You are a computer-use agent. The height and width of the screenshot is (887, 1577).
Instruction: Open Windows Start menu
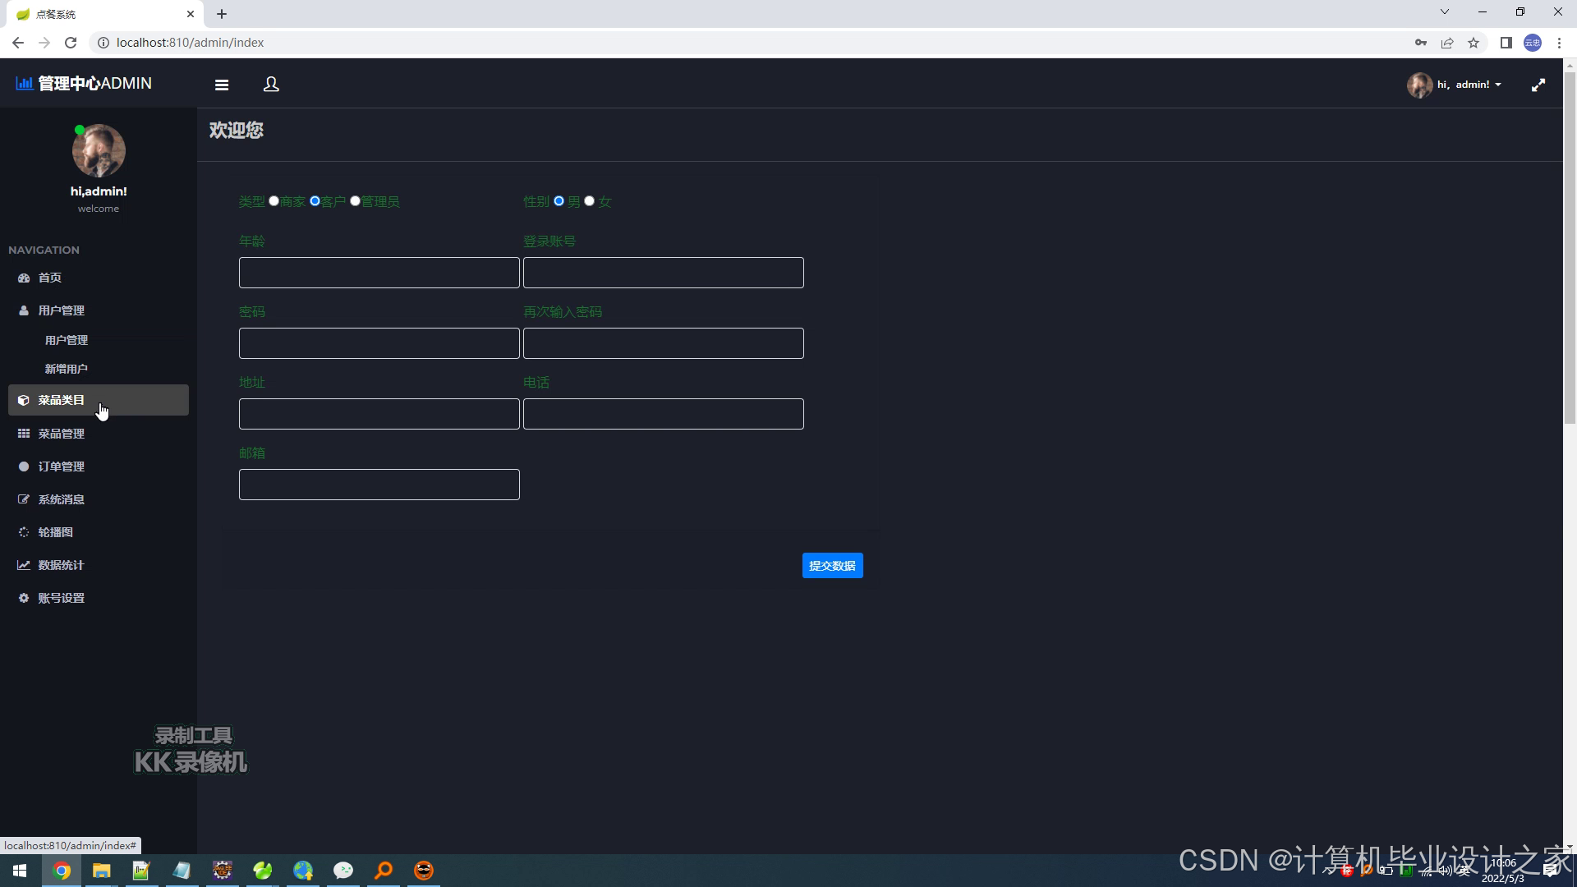[x=20, y=871]
